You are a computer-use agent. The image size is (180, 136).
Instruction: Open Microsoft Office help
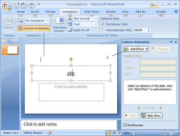(x=176, y=11)
